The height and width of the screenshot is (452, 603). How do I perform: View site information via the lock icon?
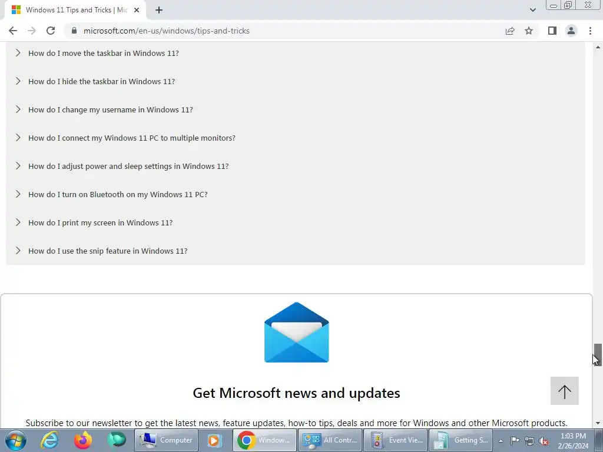click(x=74, y=31)
